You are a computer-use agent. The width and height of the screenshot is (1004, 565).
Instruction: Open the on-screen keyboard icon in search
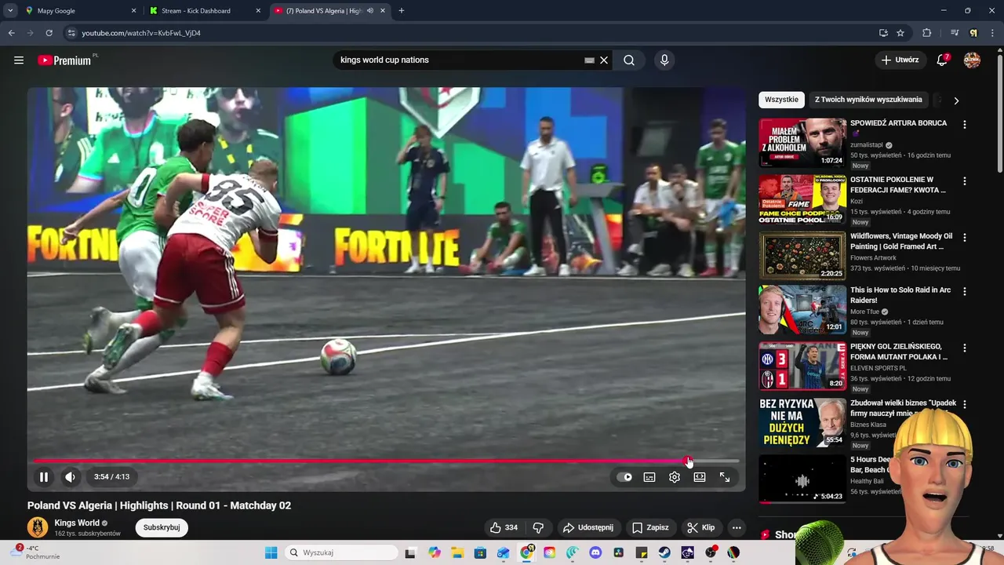point(589,60)
